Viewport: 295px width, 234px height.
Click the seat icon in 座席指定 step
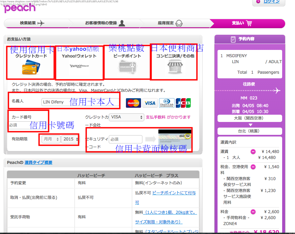click(179, 23)
